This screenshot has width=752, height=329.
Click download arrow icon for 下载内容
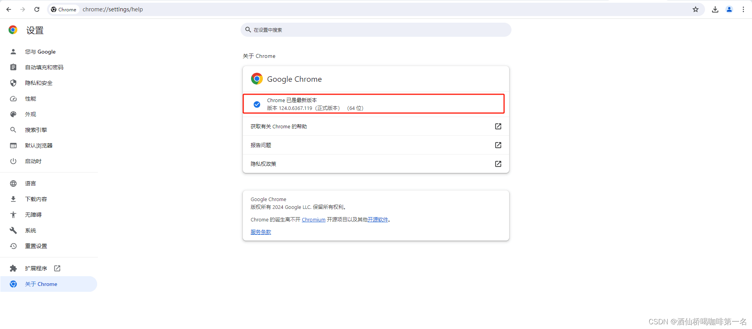click(13, 199)
